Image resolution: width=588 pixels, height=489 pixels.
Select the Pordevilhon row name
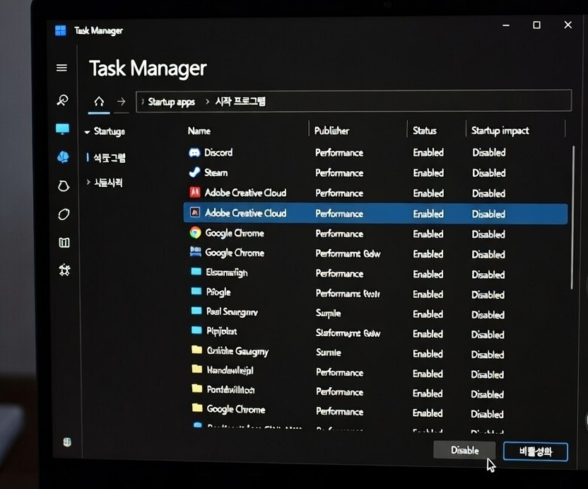[231, 389]
